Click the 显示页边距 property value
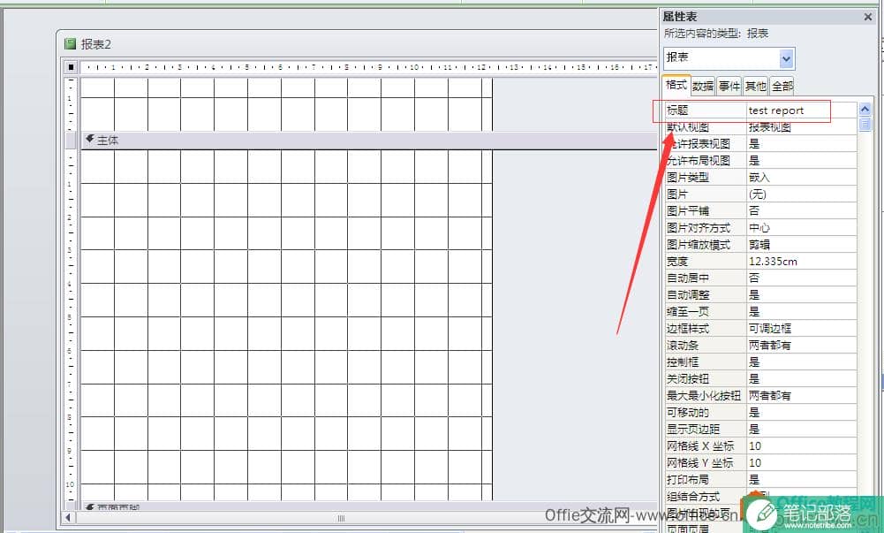884x533 pixels. (x=801, y=430)
